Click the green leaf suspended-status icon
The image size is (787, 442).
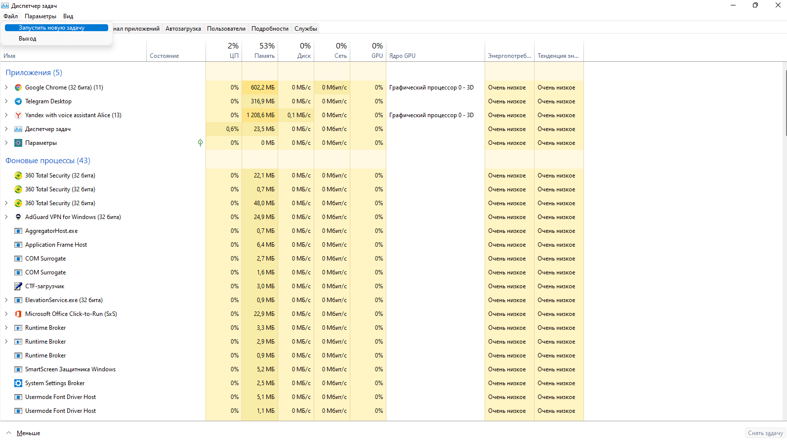tap(200, 143)
